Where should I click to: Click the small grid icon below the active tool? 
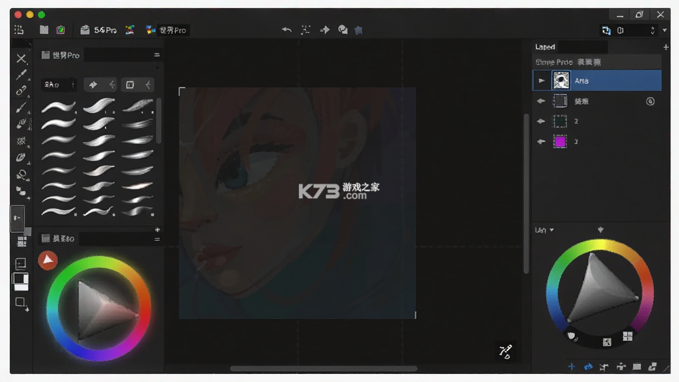(x=22, y=241)
